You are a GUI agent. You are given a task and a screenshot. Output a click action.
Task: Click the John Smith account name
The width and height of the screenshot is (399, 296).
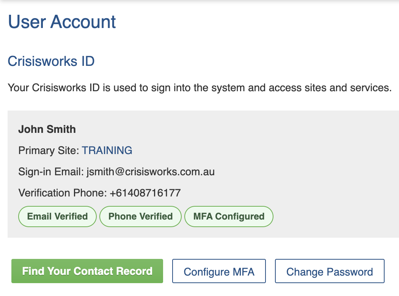47,129
